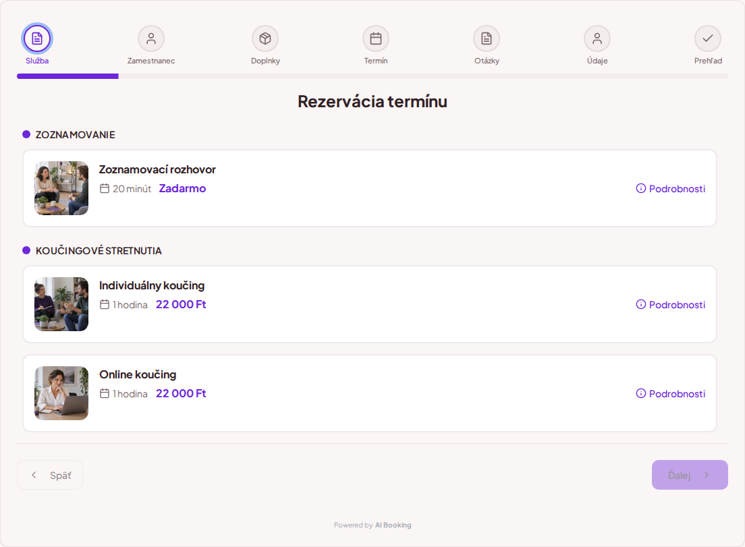Go to the Prehľad step label
This screenshot has height=547, width=745.
708,61
